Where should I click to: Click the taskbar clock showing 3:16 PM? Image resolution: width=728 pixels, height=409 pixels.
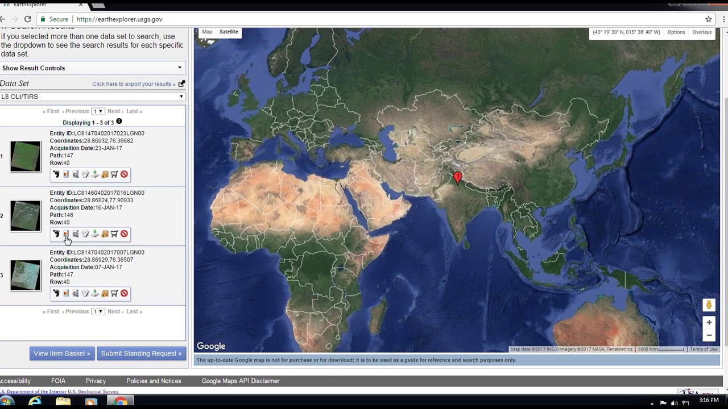click(709, 400)
